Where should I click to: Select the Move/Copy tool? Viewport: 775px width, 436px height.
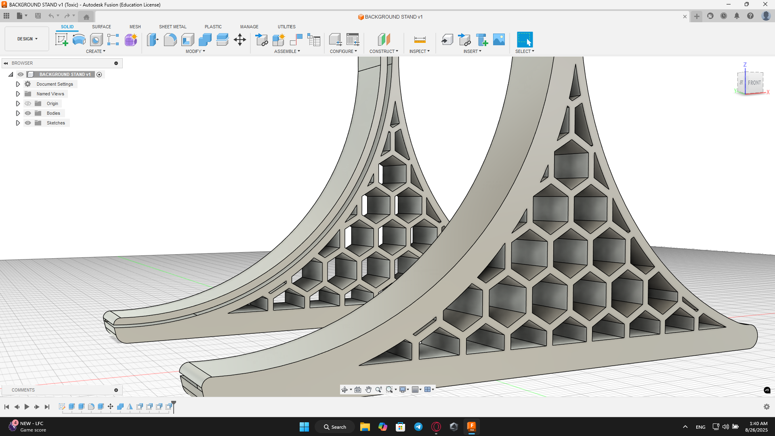pos(240,40)
